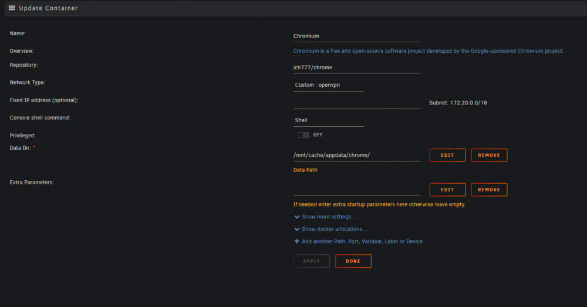The image size is (587, 307).
Task: Focus the Name field containing Chromium
Action: 357,36
